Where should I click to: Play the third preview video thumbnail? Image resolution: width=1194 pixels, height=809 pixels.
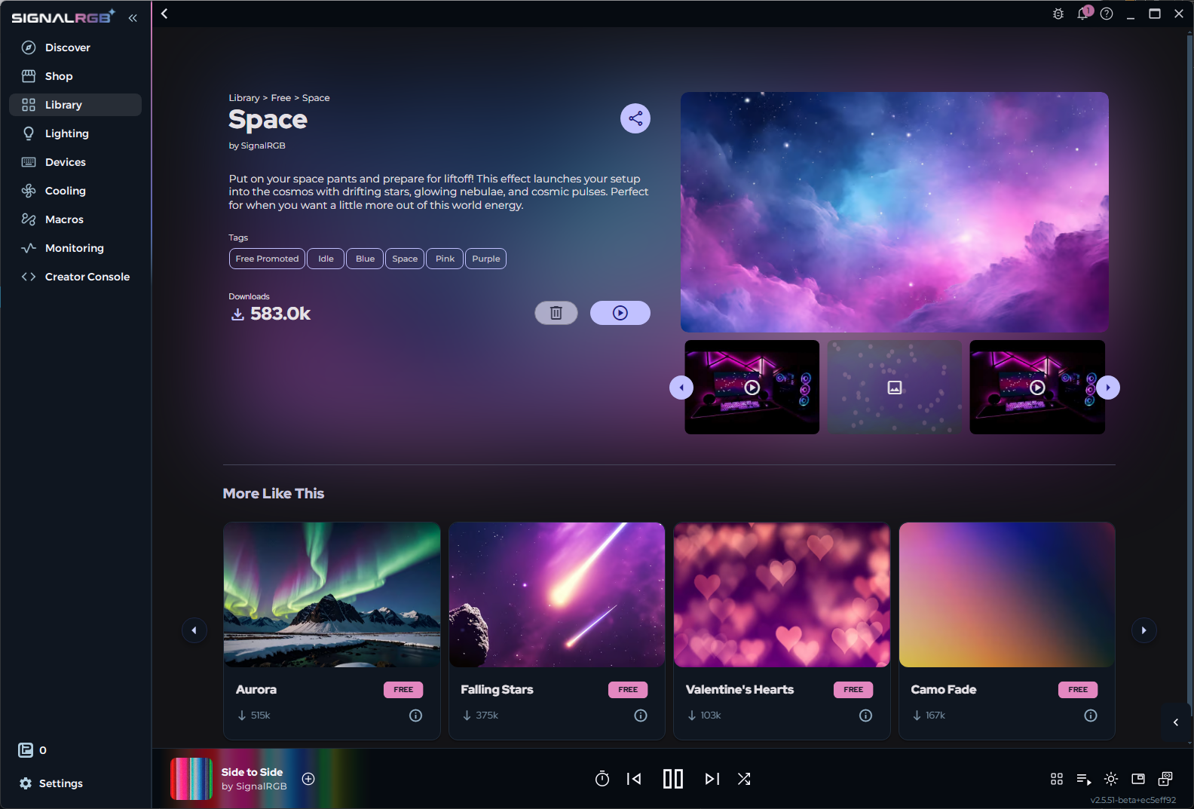(1037, 388)
